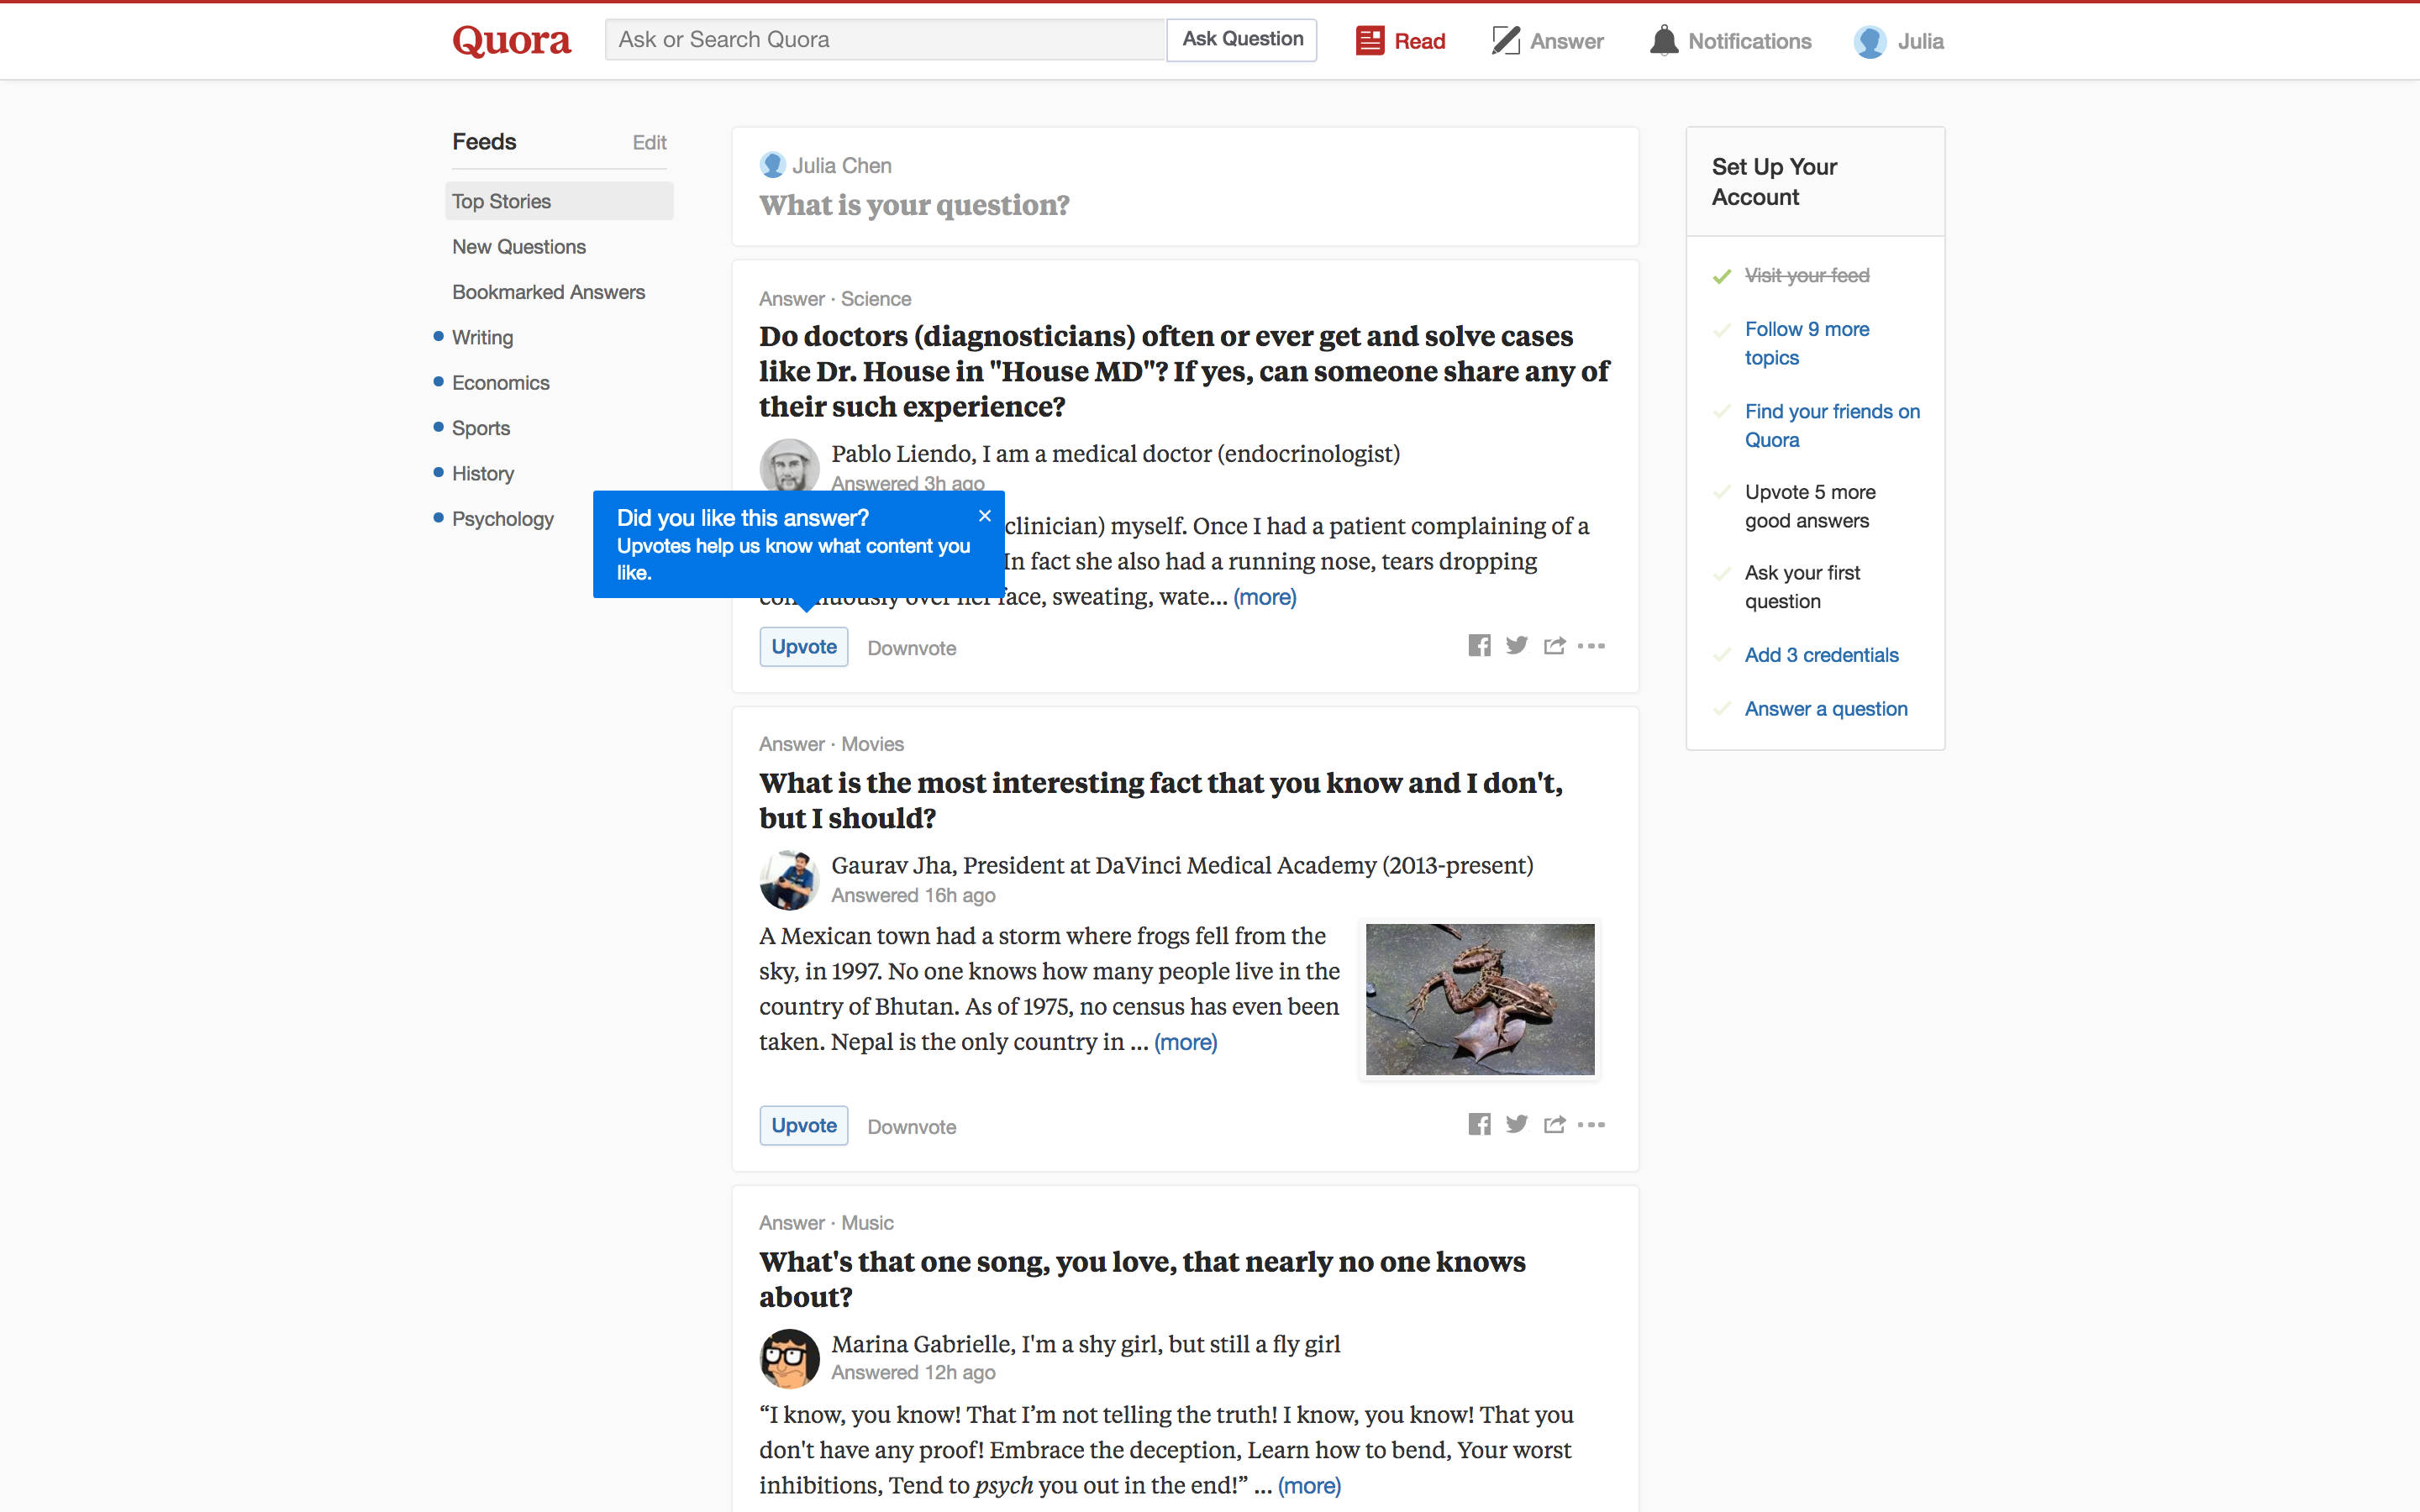Open the Sports topic feed
Viewport: 2420px width, 1512px height.
(481, 428)
